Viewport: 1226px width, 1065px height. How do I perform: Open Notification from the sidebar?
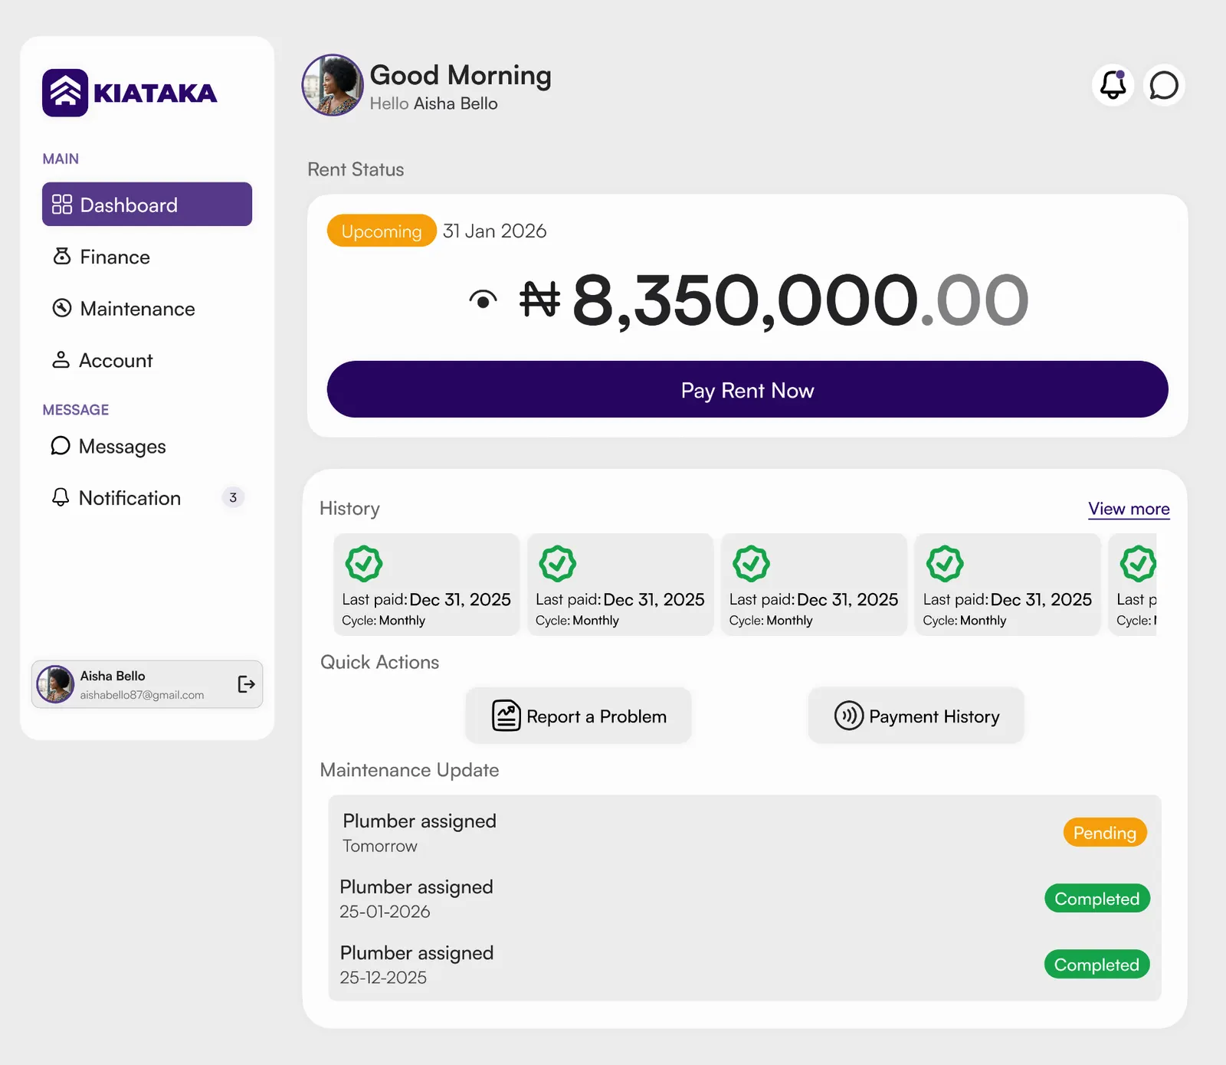[x=147, y=498]
